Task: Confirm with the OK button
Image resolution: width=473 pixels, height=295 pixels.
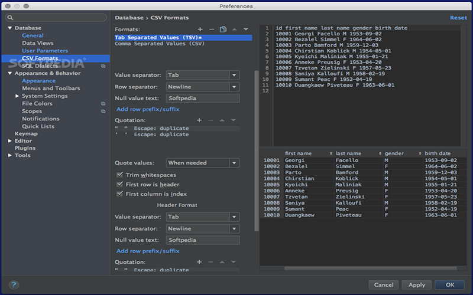Action: pos(450,285)
